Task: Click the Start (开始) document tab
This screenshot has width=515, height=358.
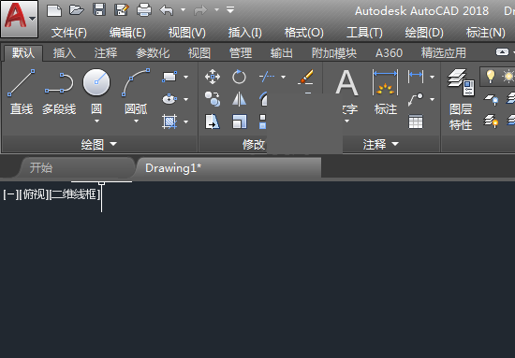Action: pyautogui.click(x=41, y=168)
